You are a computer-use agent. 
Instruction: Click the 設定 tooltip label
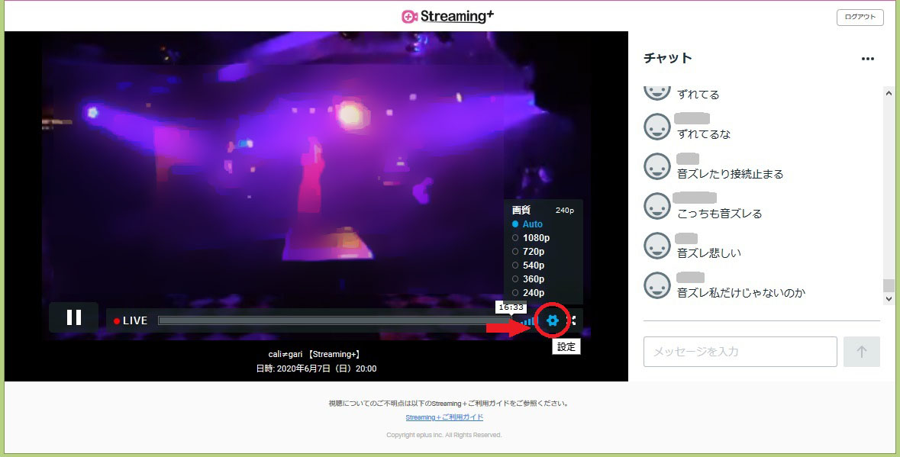pyautogui.click(x=566, y=346)
